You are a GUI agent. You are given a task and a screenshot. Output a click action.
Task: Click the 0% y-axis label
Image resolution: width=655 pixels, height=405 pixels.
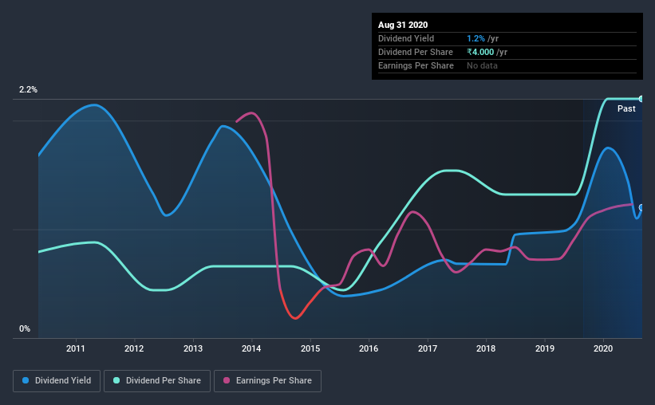[x=25, y=328]
